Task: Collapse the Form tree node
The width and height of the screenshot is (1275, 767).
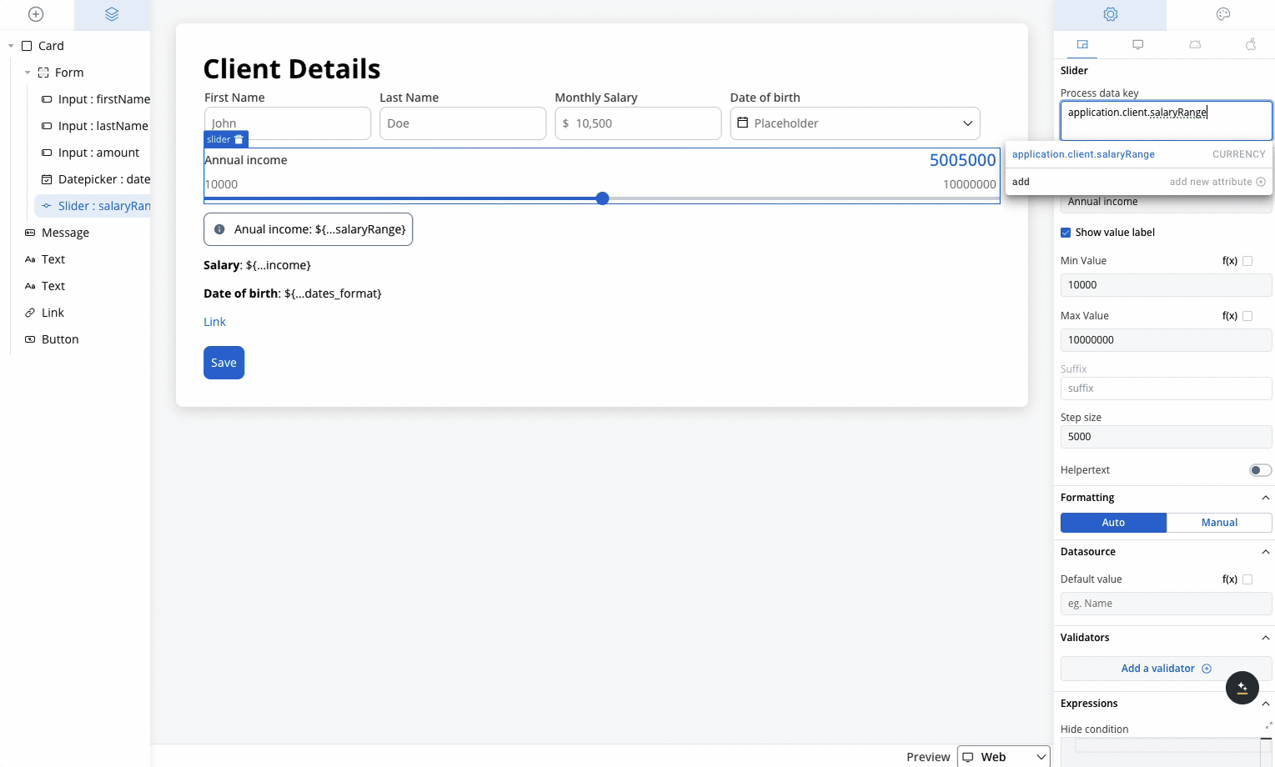Action: coord(28,73)
